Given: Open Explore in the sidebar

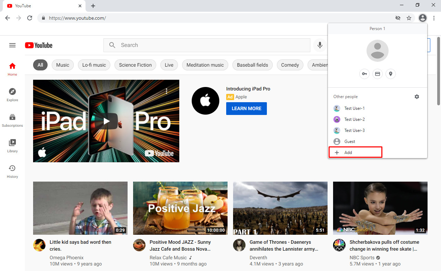Looking at the screenshot, I should coord(12,95).
